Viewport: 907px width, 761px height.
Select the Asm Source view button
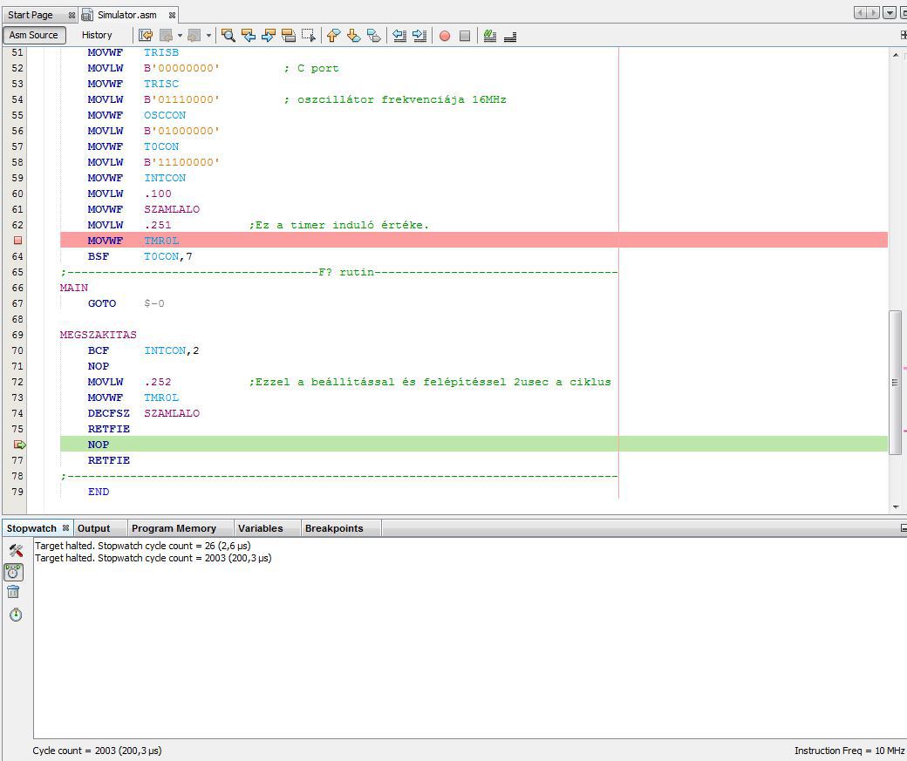pos(33,36)
